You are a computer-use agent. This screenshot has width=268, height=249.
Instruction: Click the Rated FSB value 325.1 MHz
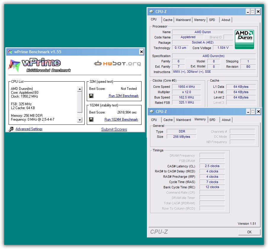tap(186, 102)
